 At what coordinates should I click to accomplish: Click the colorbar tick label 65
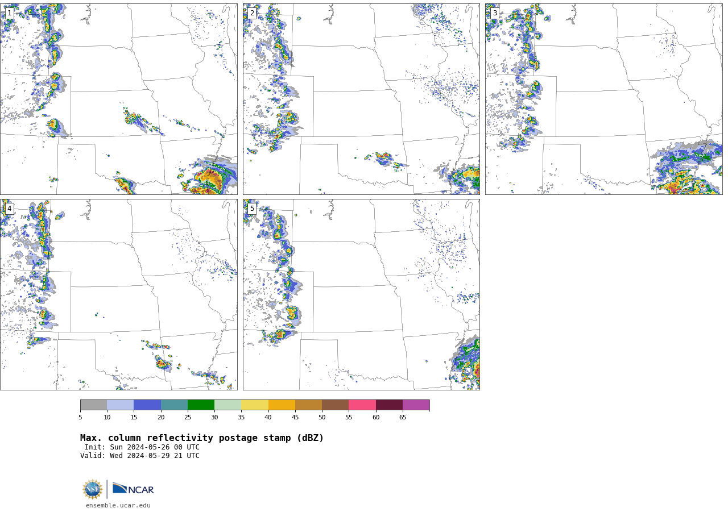pos(403,417)
